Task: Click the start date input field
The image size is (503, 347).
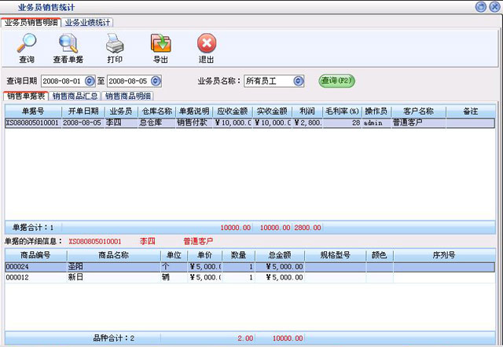Action: [x=62, y=81]
